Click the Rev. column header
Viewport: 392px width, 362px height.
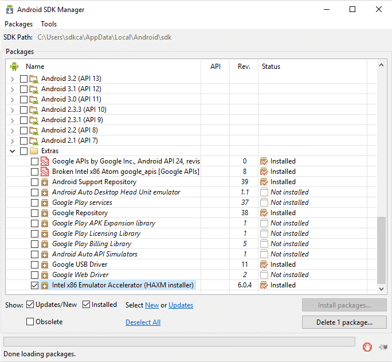[244, 67]
